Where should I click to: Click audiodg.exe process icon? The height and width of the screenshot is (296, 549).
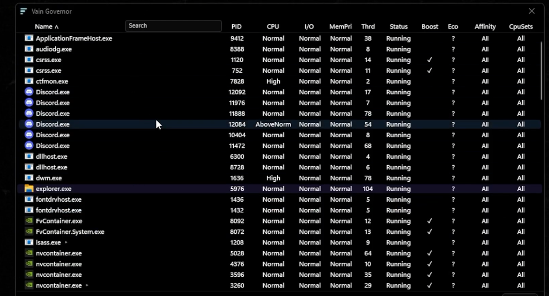pos(29,49)
